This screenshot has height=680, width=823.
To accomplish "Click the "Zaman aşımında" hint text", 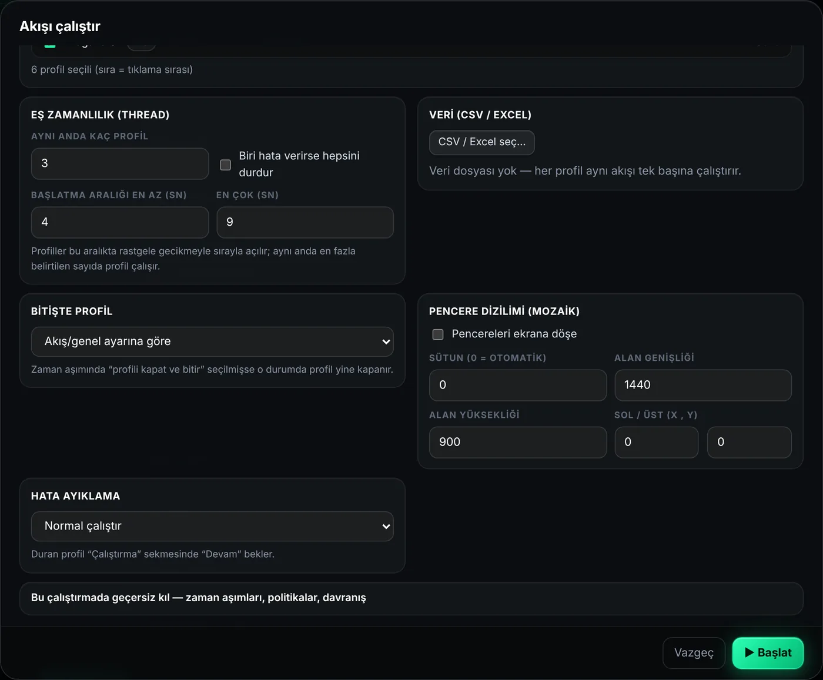I will click(212, 370).
